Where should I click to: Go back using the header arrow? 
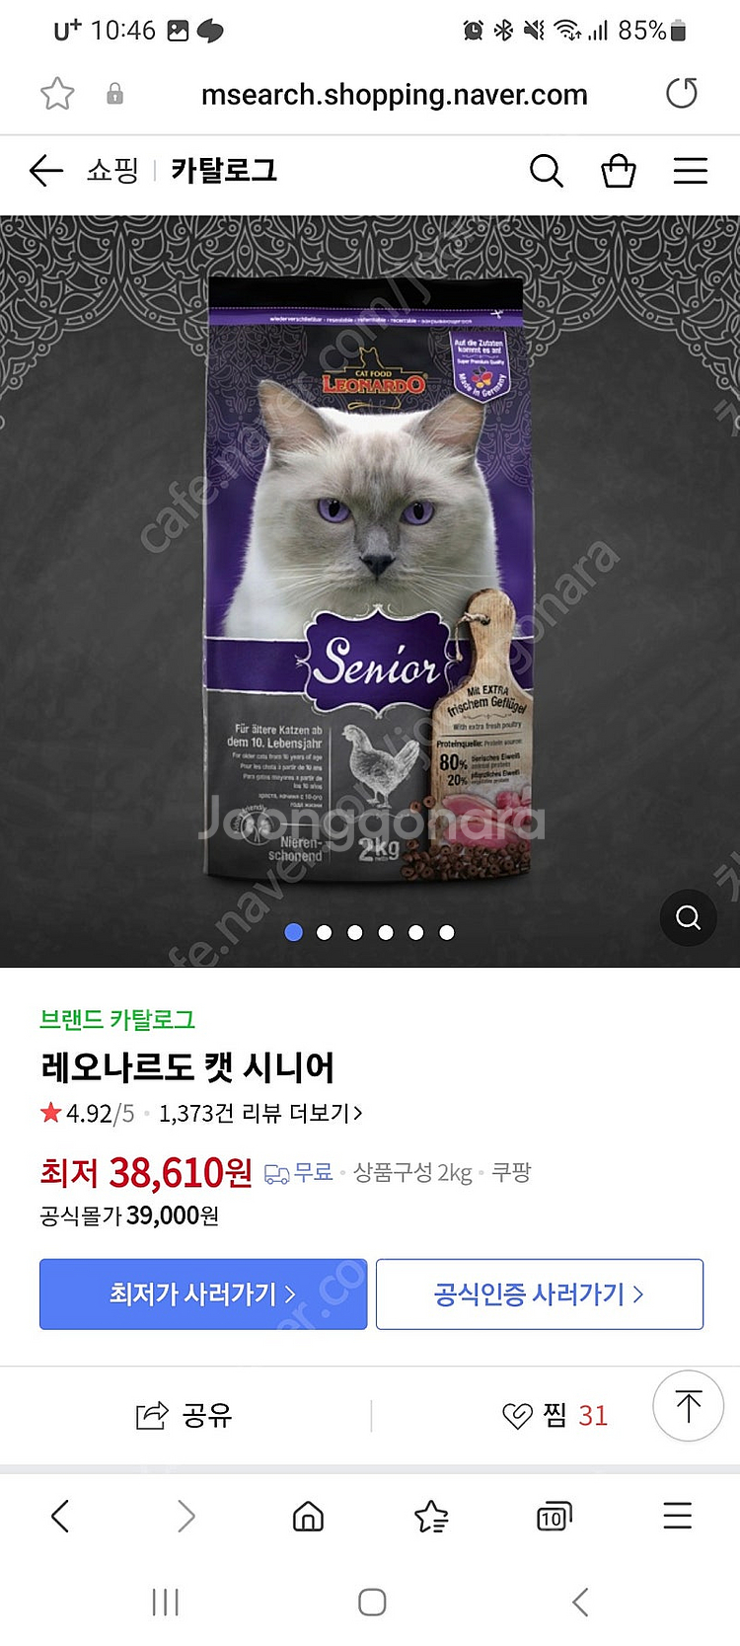coord(45,171)
